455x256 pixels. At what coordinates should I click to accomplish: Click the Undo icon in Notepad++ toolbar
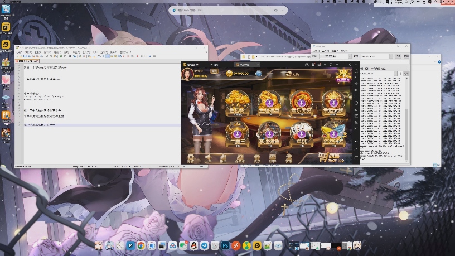click(61, 56)
